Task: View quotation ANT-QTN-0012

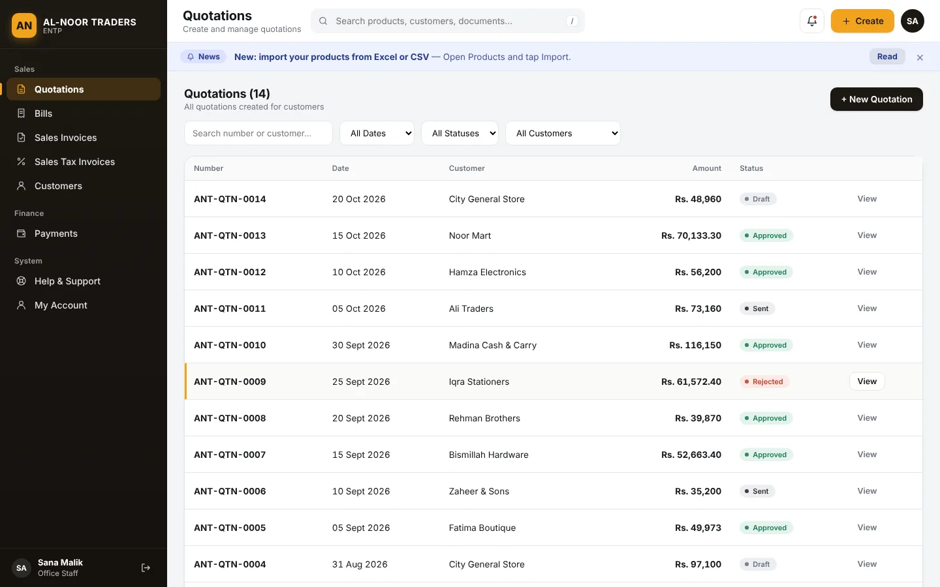Action: (867, 272)
